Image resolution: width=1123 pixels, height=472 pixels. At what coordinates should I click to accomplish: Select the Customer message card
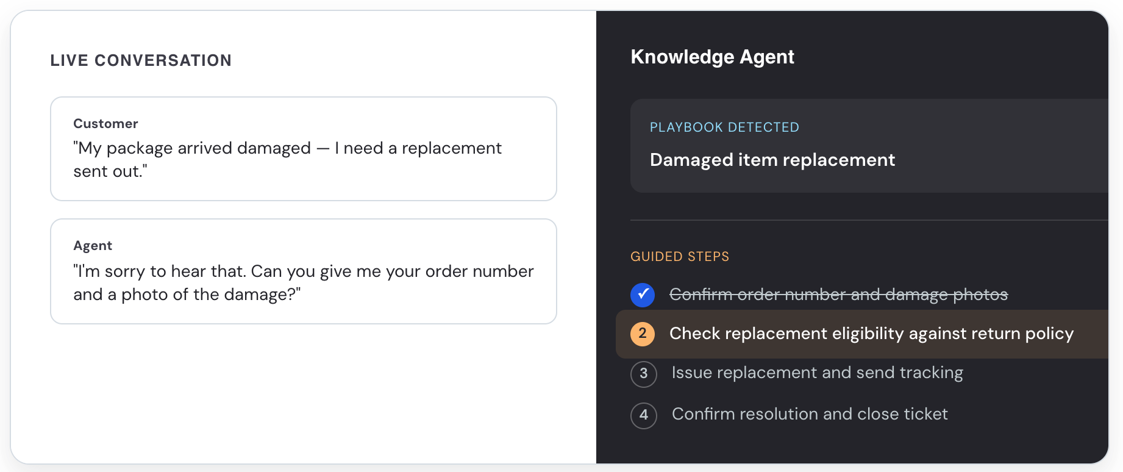click(304, 149)
